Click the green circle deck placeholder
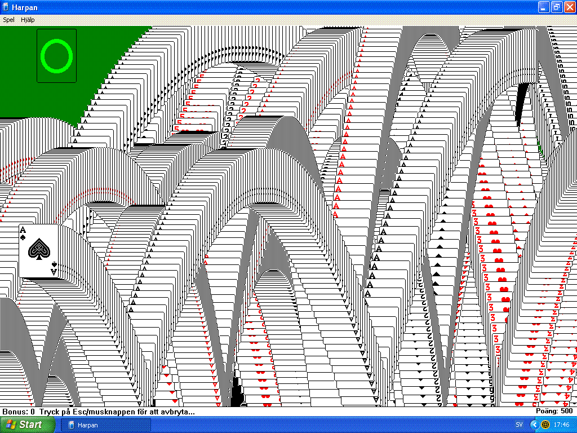This screenshot has width=577, height=433. [x=56, y=56]
